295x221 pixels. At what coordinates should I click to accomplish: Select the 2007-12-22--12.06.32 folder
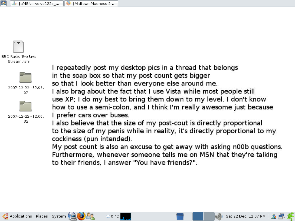click(x=25, y=106)
